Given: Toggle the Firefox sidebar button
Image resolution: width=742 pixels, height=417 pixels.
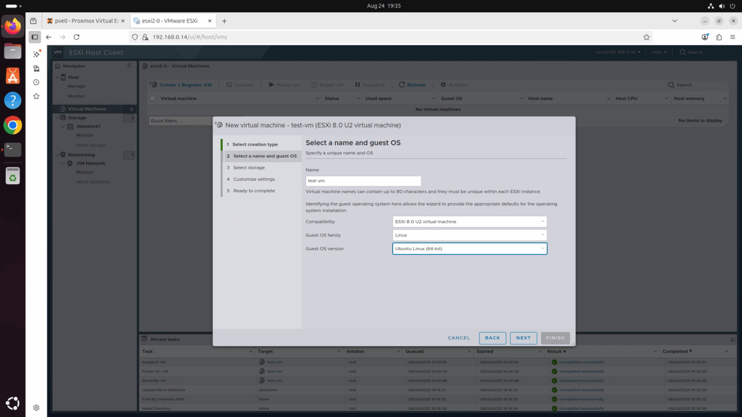Looking at the screenshot, I should [35, 37].
